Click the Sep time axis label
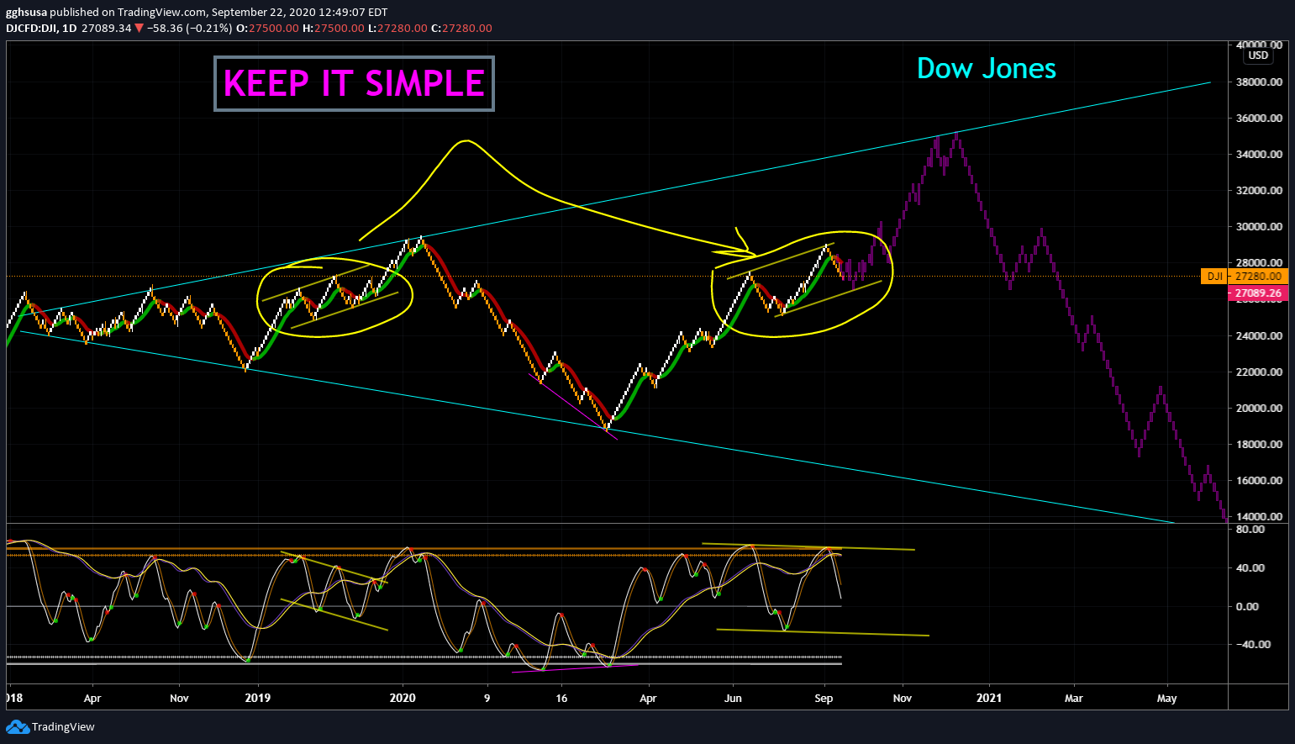Screen dimensions: 1295x744 [x=824, y=699]
